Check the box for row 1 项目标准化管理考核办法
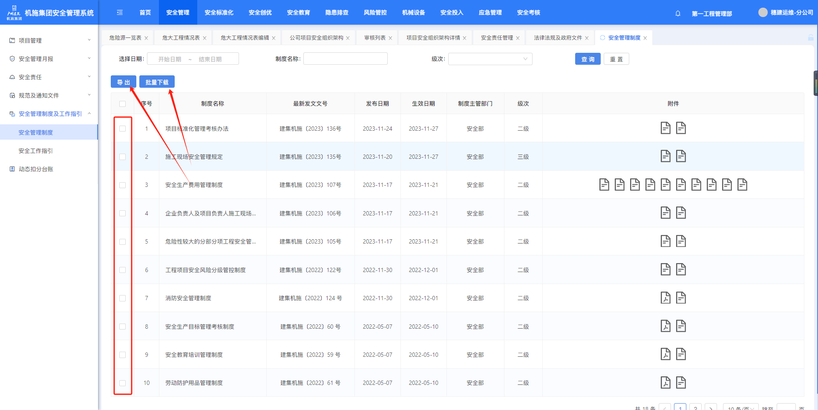Viewport: 818px width, 410px height. click(123, 129)
